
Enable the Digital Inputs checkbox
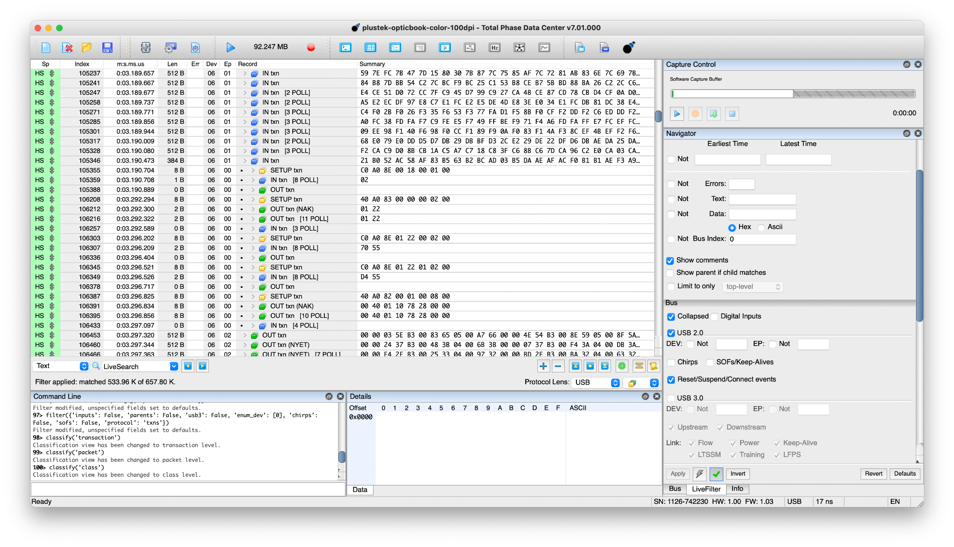(714, 317)
